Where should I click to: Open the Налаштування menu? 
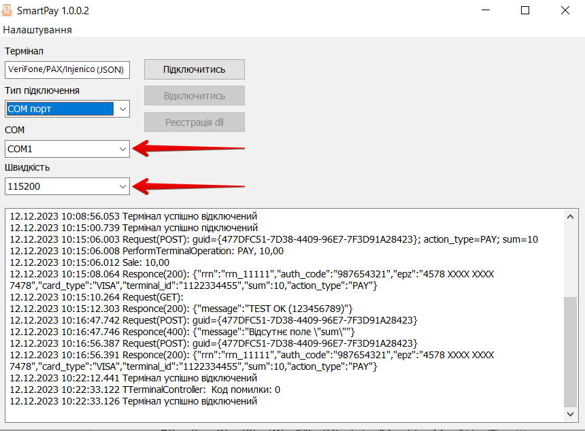(37, 30)
